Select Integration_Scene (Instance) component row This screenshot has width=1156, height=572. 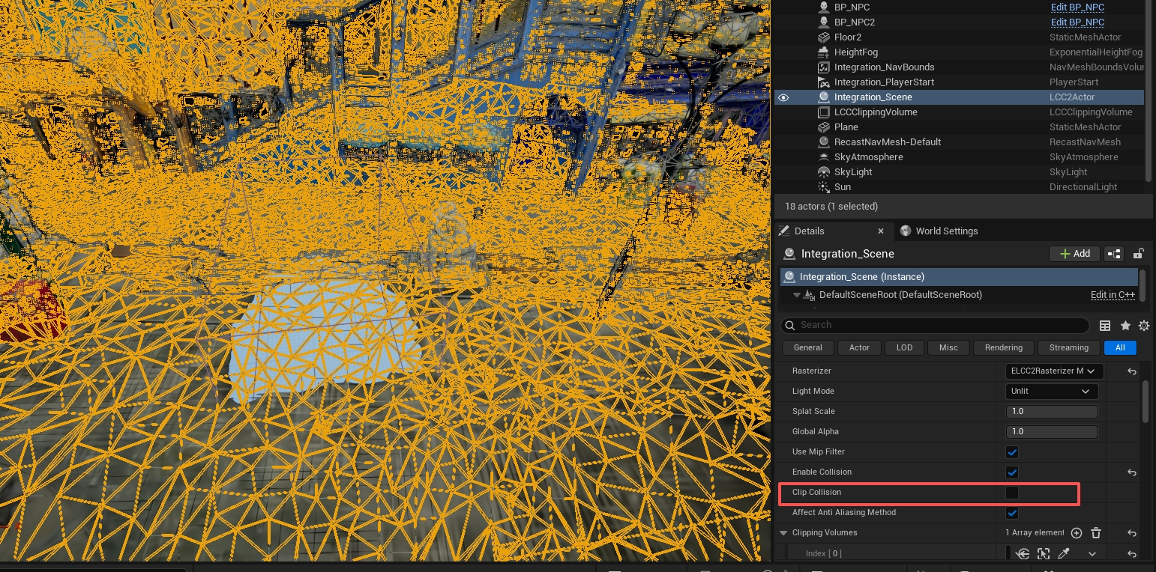(959, 277)
